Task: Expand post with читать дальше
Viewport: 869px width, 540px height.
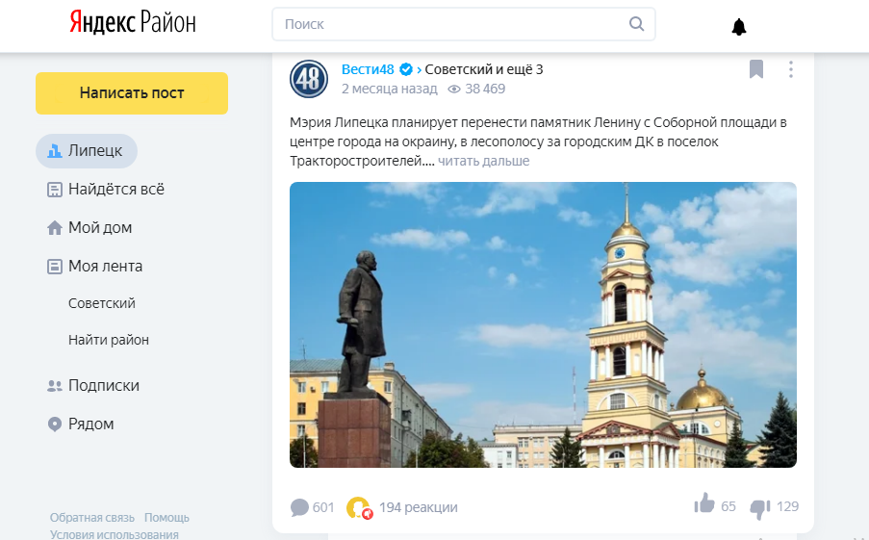Action: click(484, 161)
